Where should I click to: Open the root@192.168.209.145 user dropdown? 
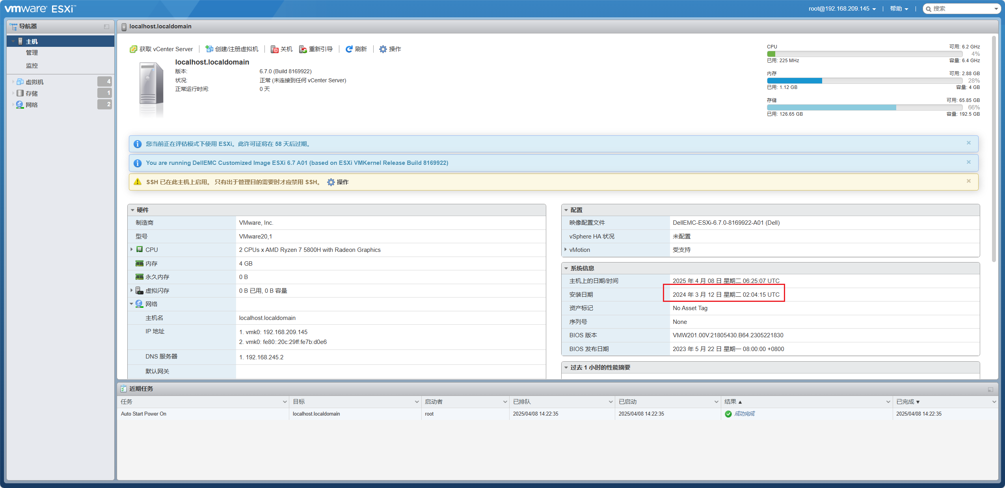coord(842,9)
